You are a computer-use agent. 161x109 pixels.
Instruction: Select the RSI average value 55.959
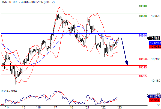(x=155, y=100)
